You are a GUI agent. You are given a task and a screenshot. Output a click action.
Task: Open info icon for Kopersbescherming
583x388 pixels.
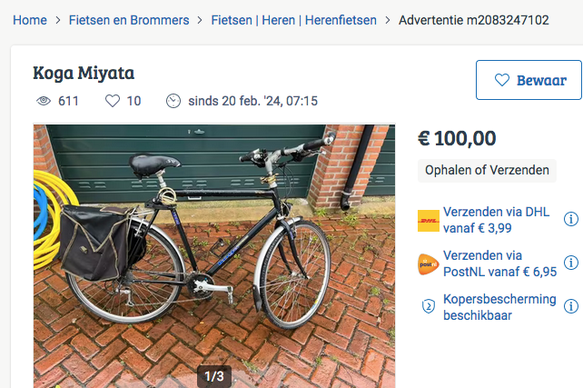571,307
